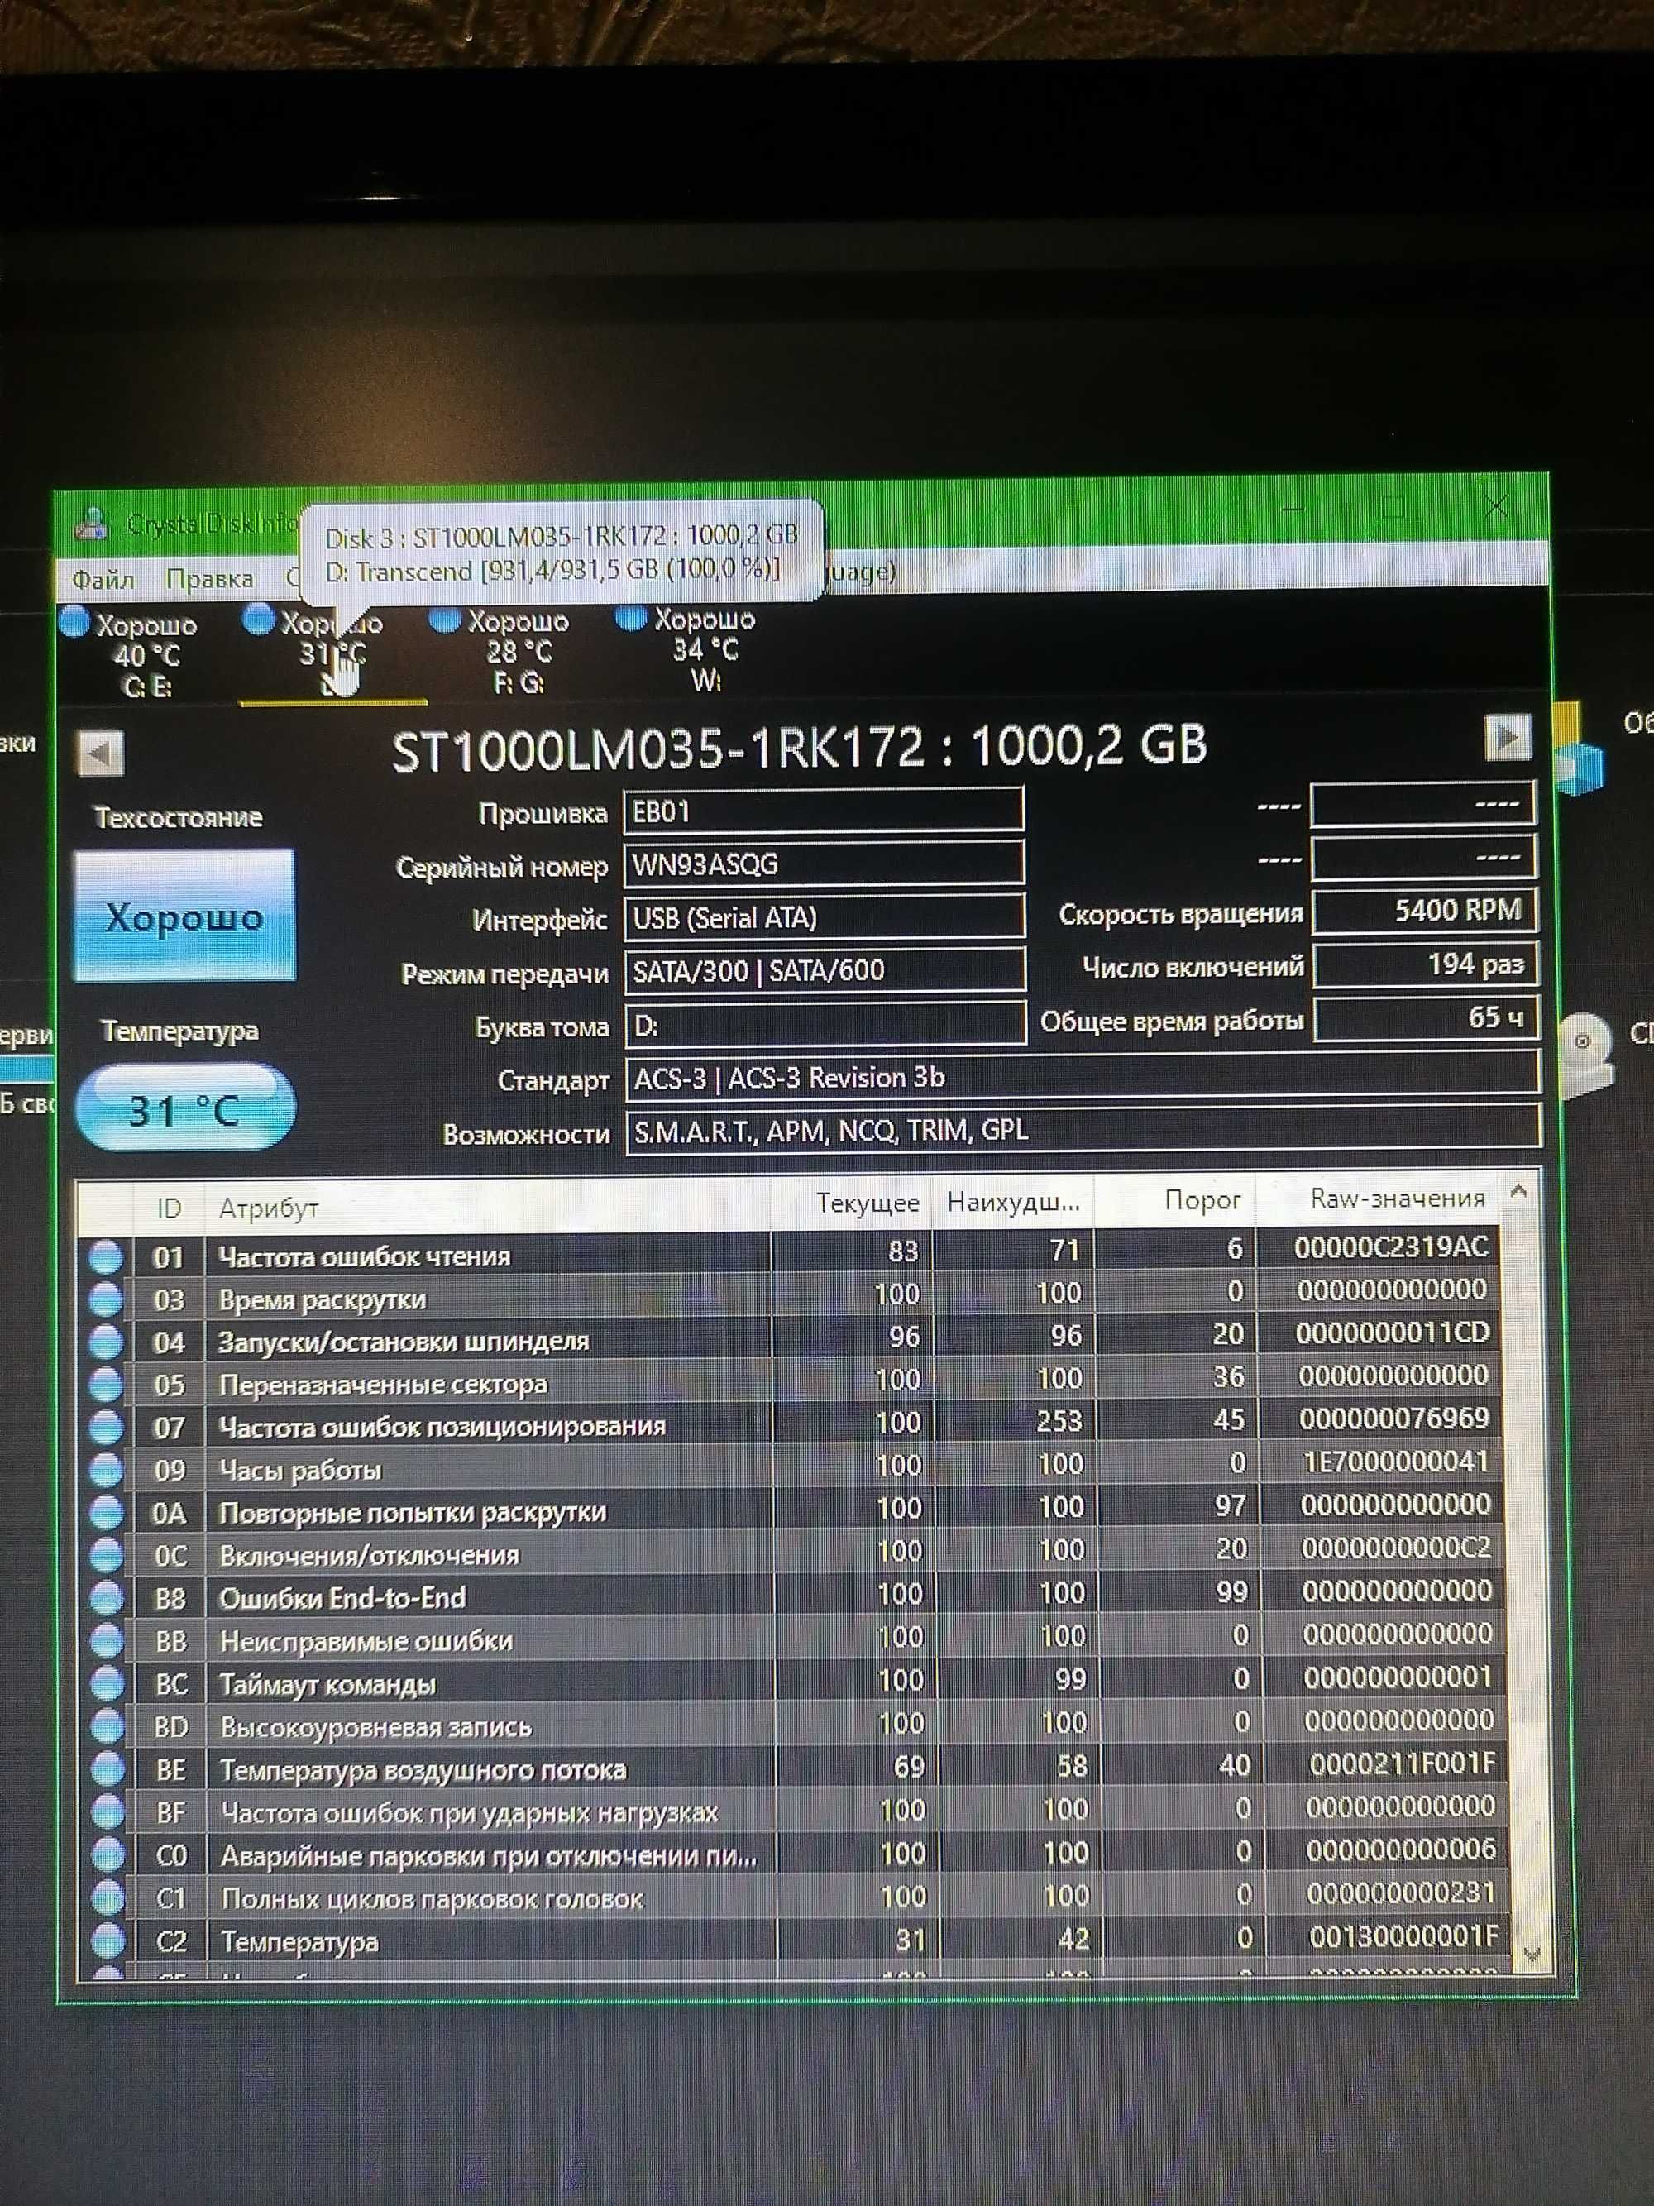Click the 31 °C temperature button
This screenshot has width=1654, height=2206.
[x=185, y=1108]
